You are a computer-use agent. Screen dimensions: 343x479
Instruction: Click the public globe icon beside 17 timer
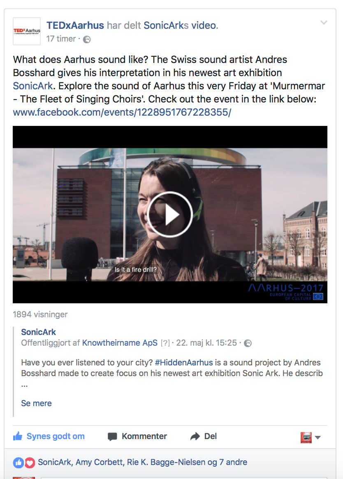87,40
